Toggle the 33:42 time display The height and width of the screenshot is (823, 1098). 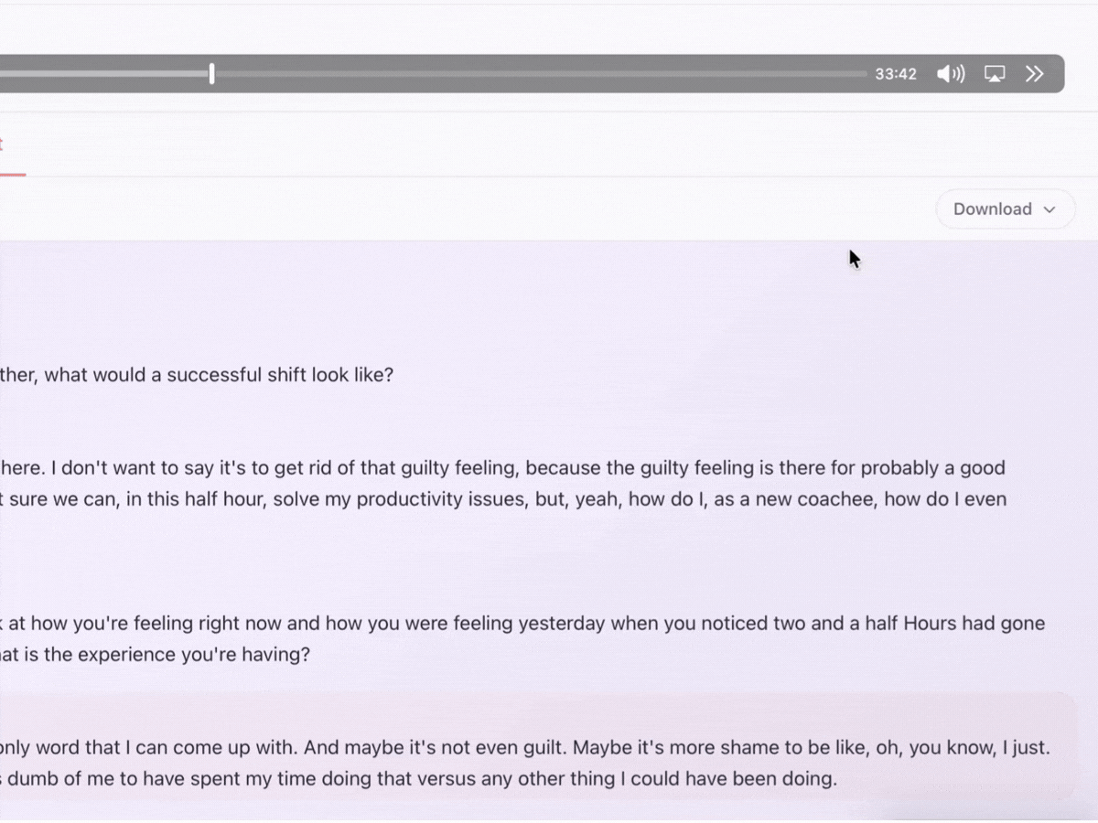pyautogui.click(x=895, y=74)
